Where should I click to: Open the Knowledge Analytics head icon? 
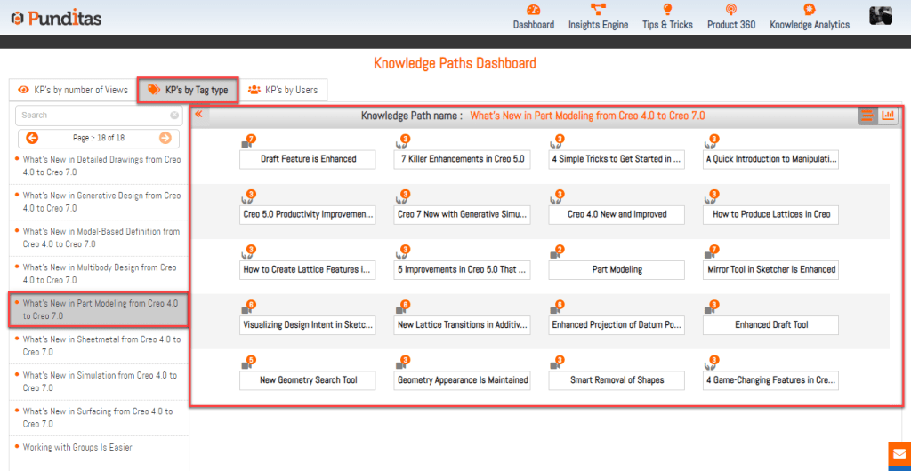click(809, 10)
